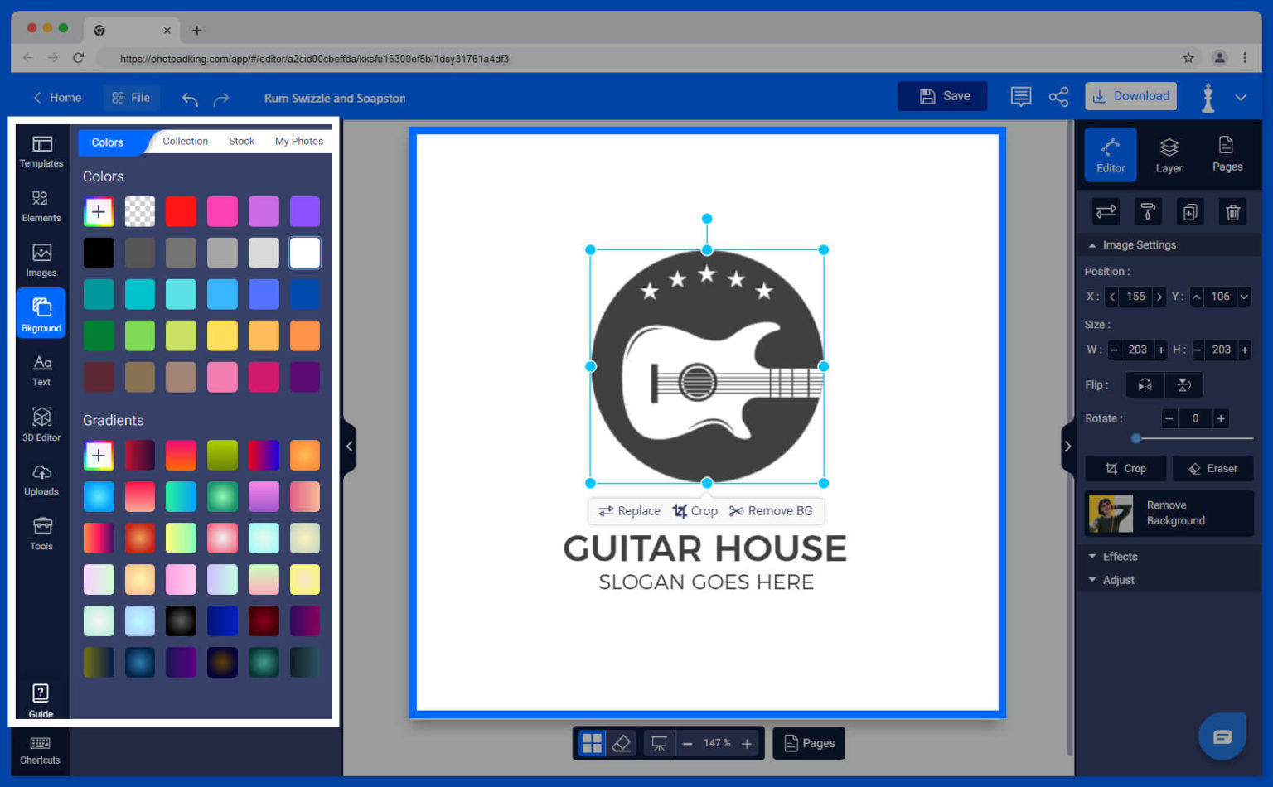
Task: Download the Guitar House design
Action: (1130, 95)
